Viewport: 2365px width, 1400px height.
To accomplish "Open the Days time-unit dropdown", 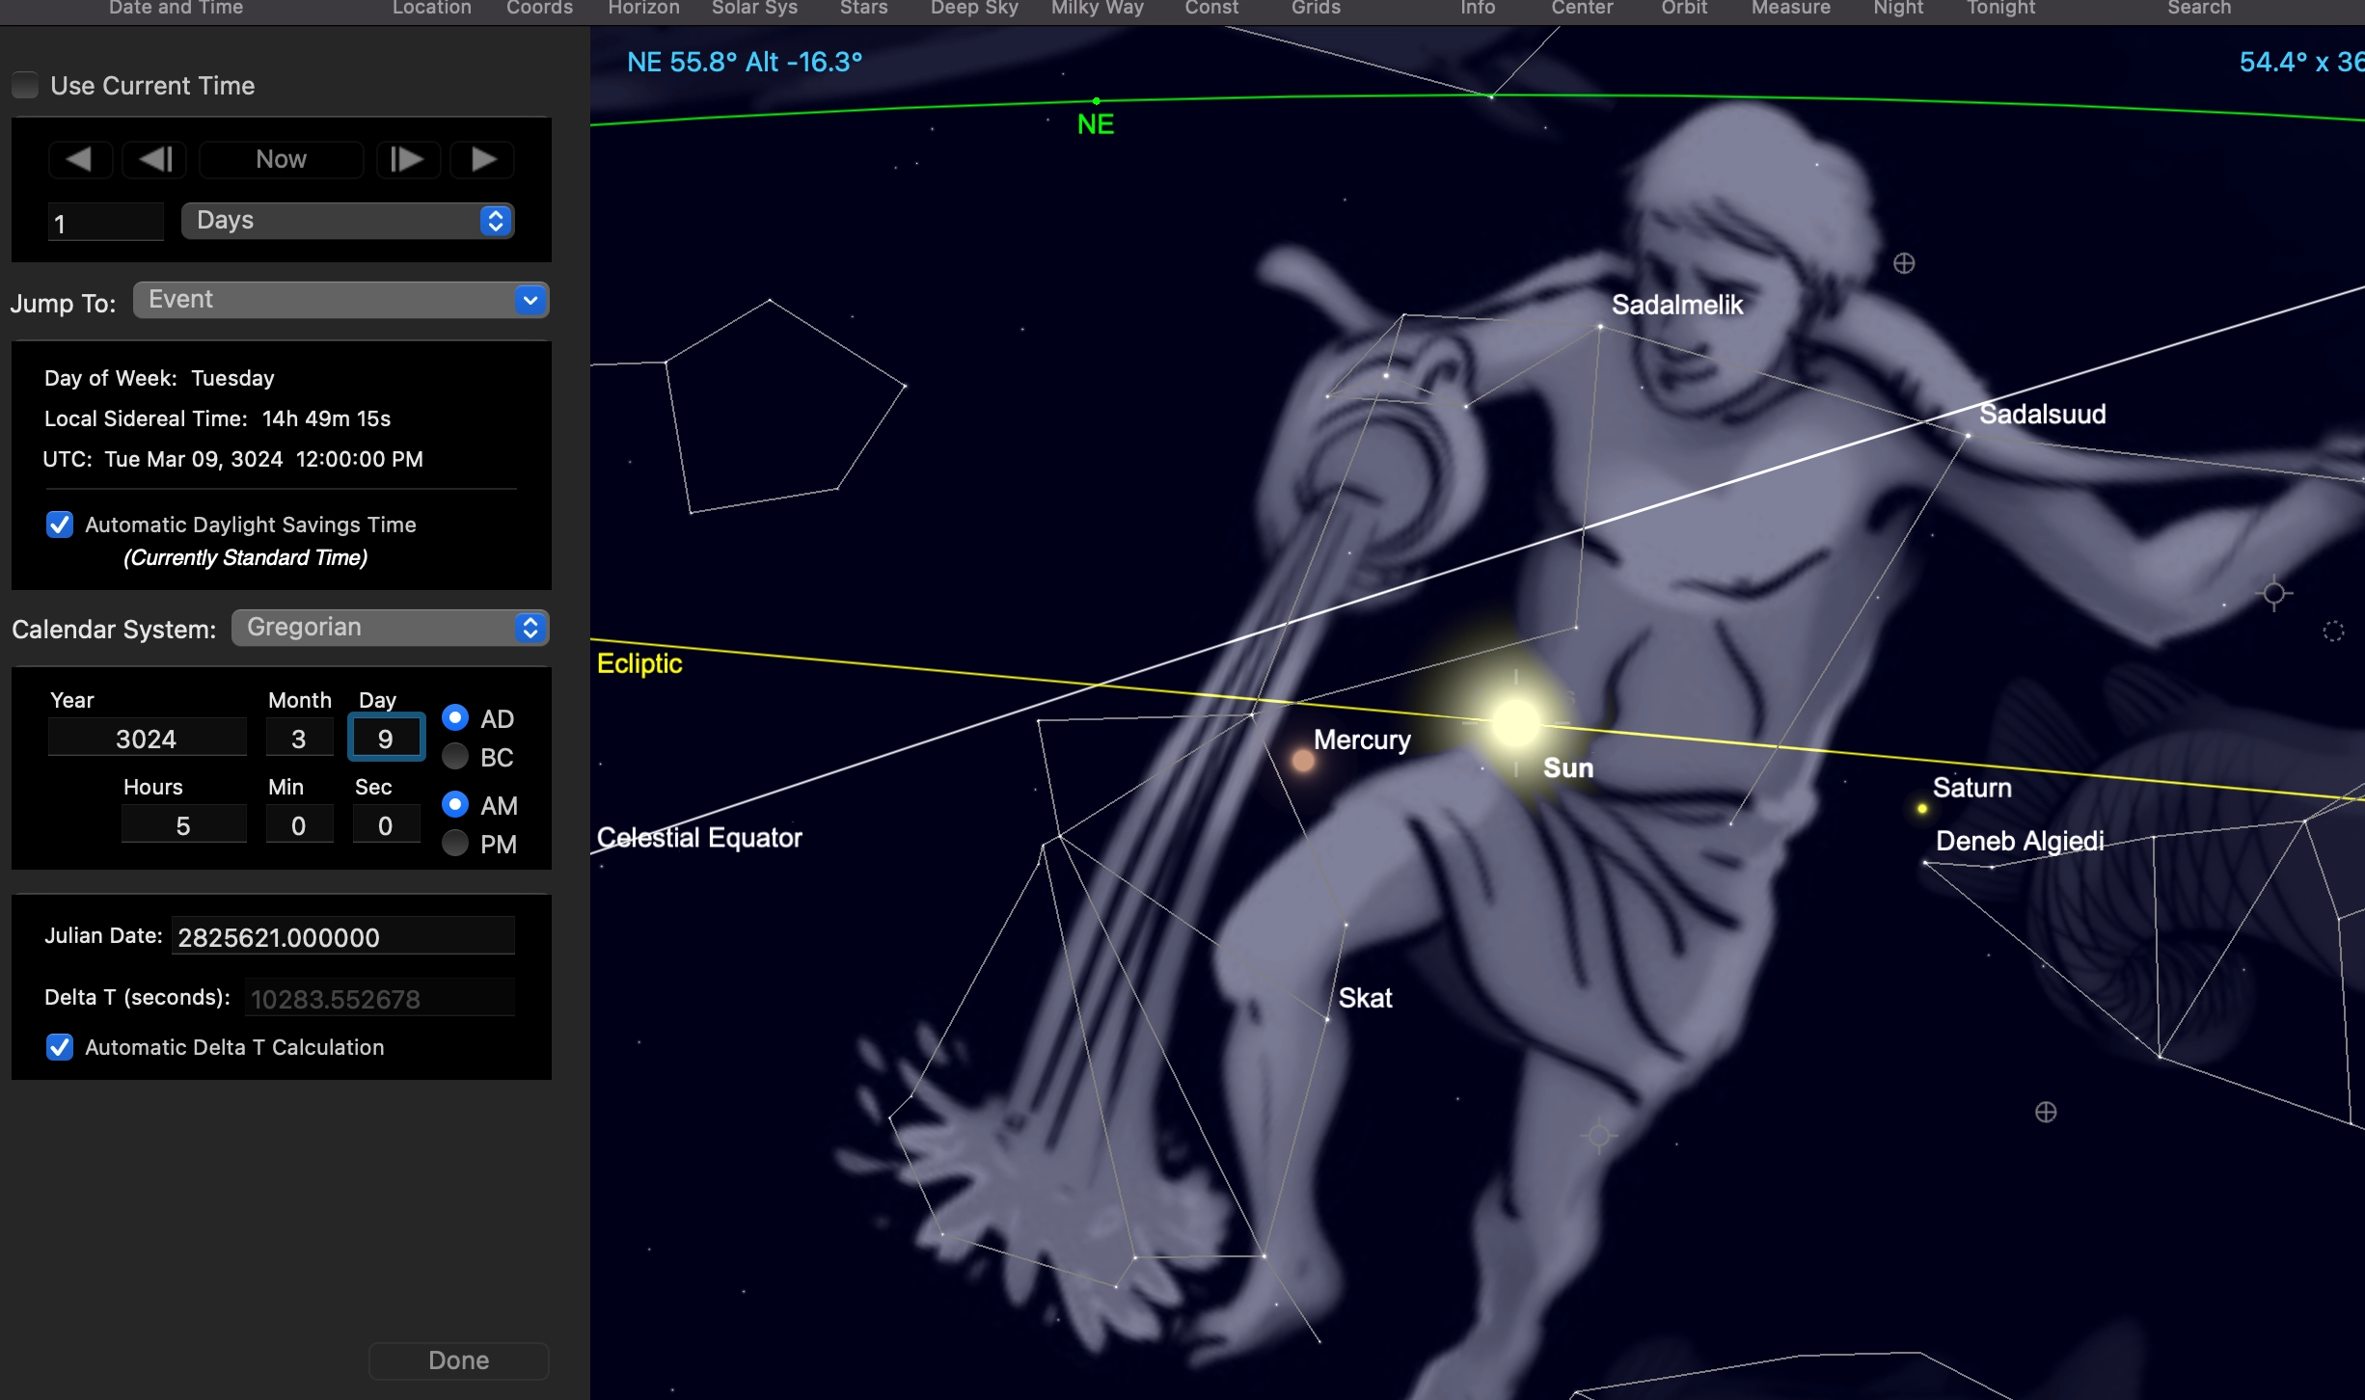I will [347, 221].
